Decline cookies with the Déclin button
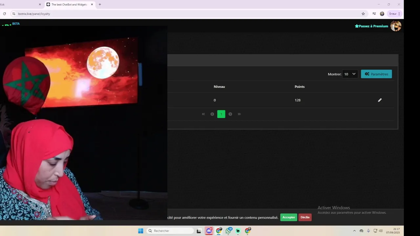This screenshot has height=236, width=420. click(305, 217)
